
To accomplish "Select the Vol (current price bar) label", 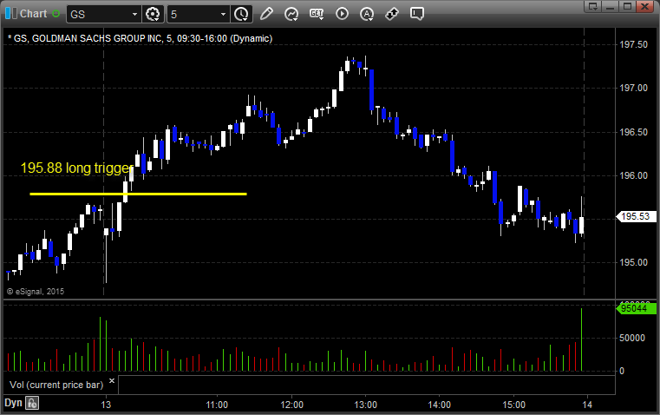I will pyautogui.click(x=56, y=385).
